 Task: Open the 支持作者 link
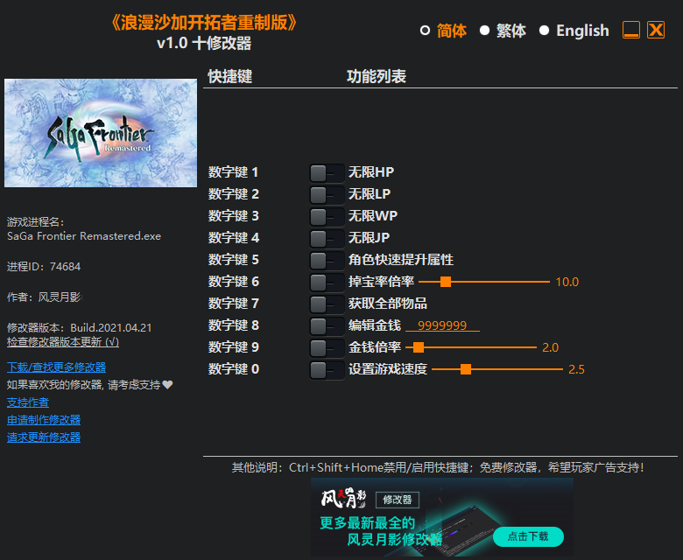point(28,402)
